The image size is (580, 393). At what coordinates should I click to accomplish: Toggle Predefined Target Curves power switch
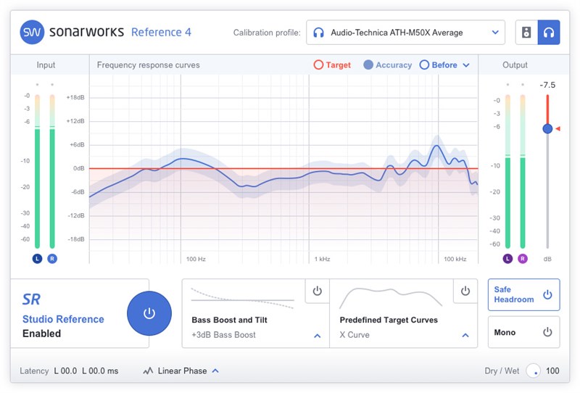pyautogui.click(x=465, y=291)
